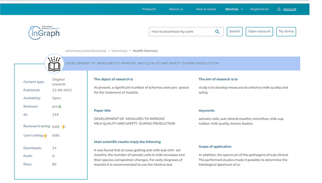Image resolution: width=322 pixels, height=183 pixels.
Task: Click the Try demo button
Action: [x=286, y=31]
